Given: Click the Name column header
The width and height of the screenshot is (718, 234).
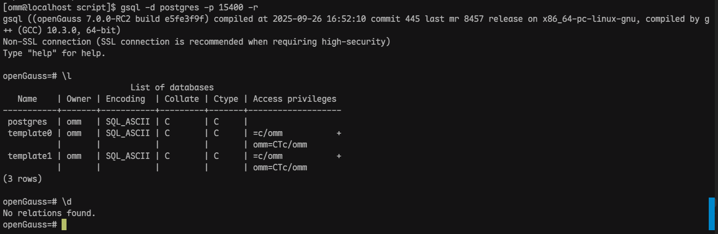Looking at the screenshot, I should [27, 99].
